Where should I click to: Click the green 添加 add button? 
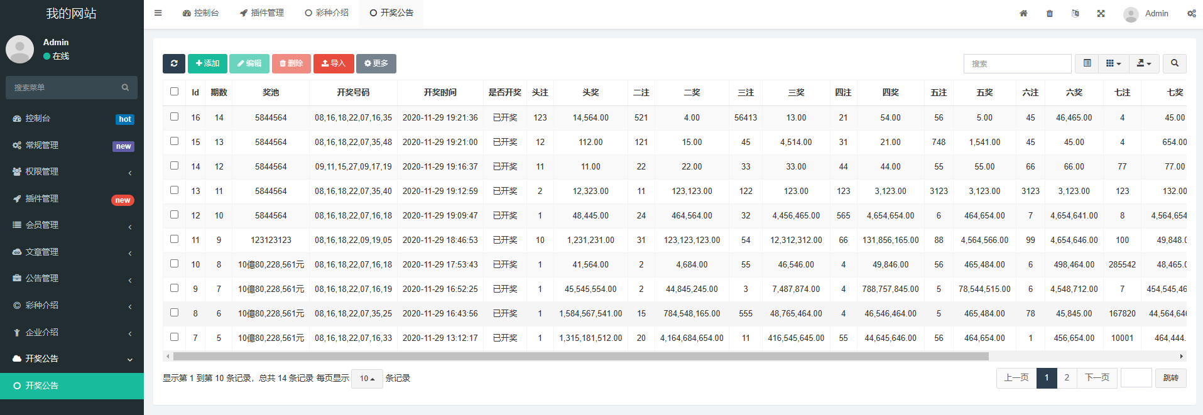pos(207,63)
